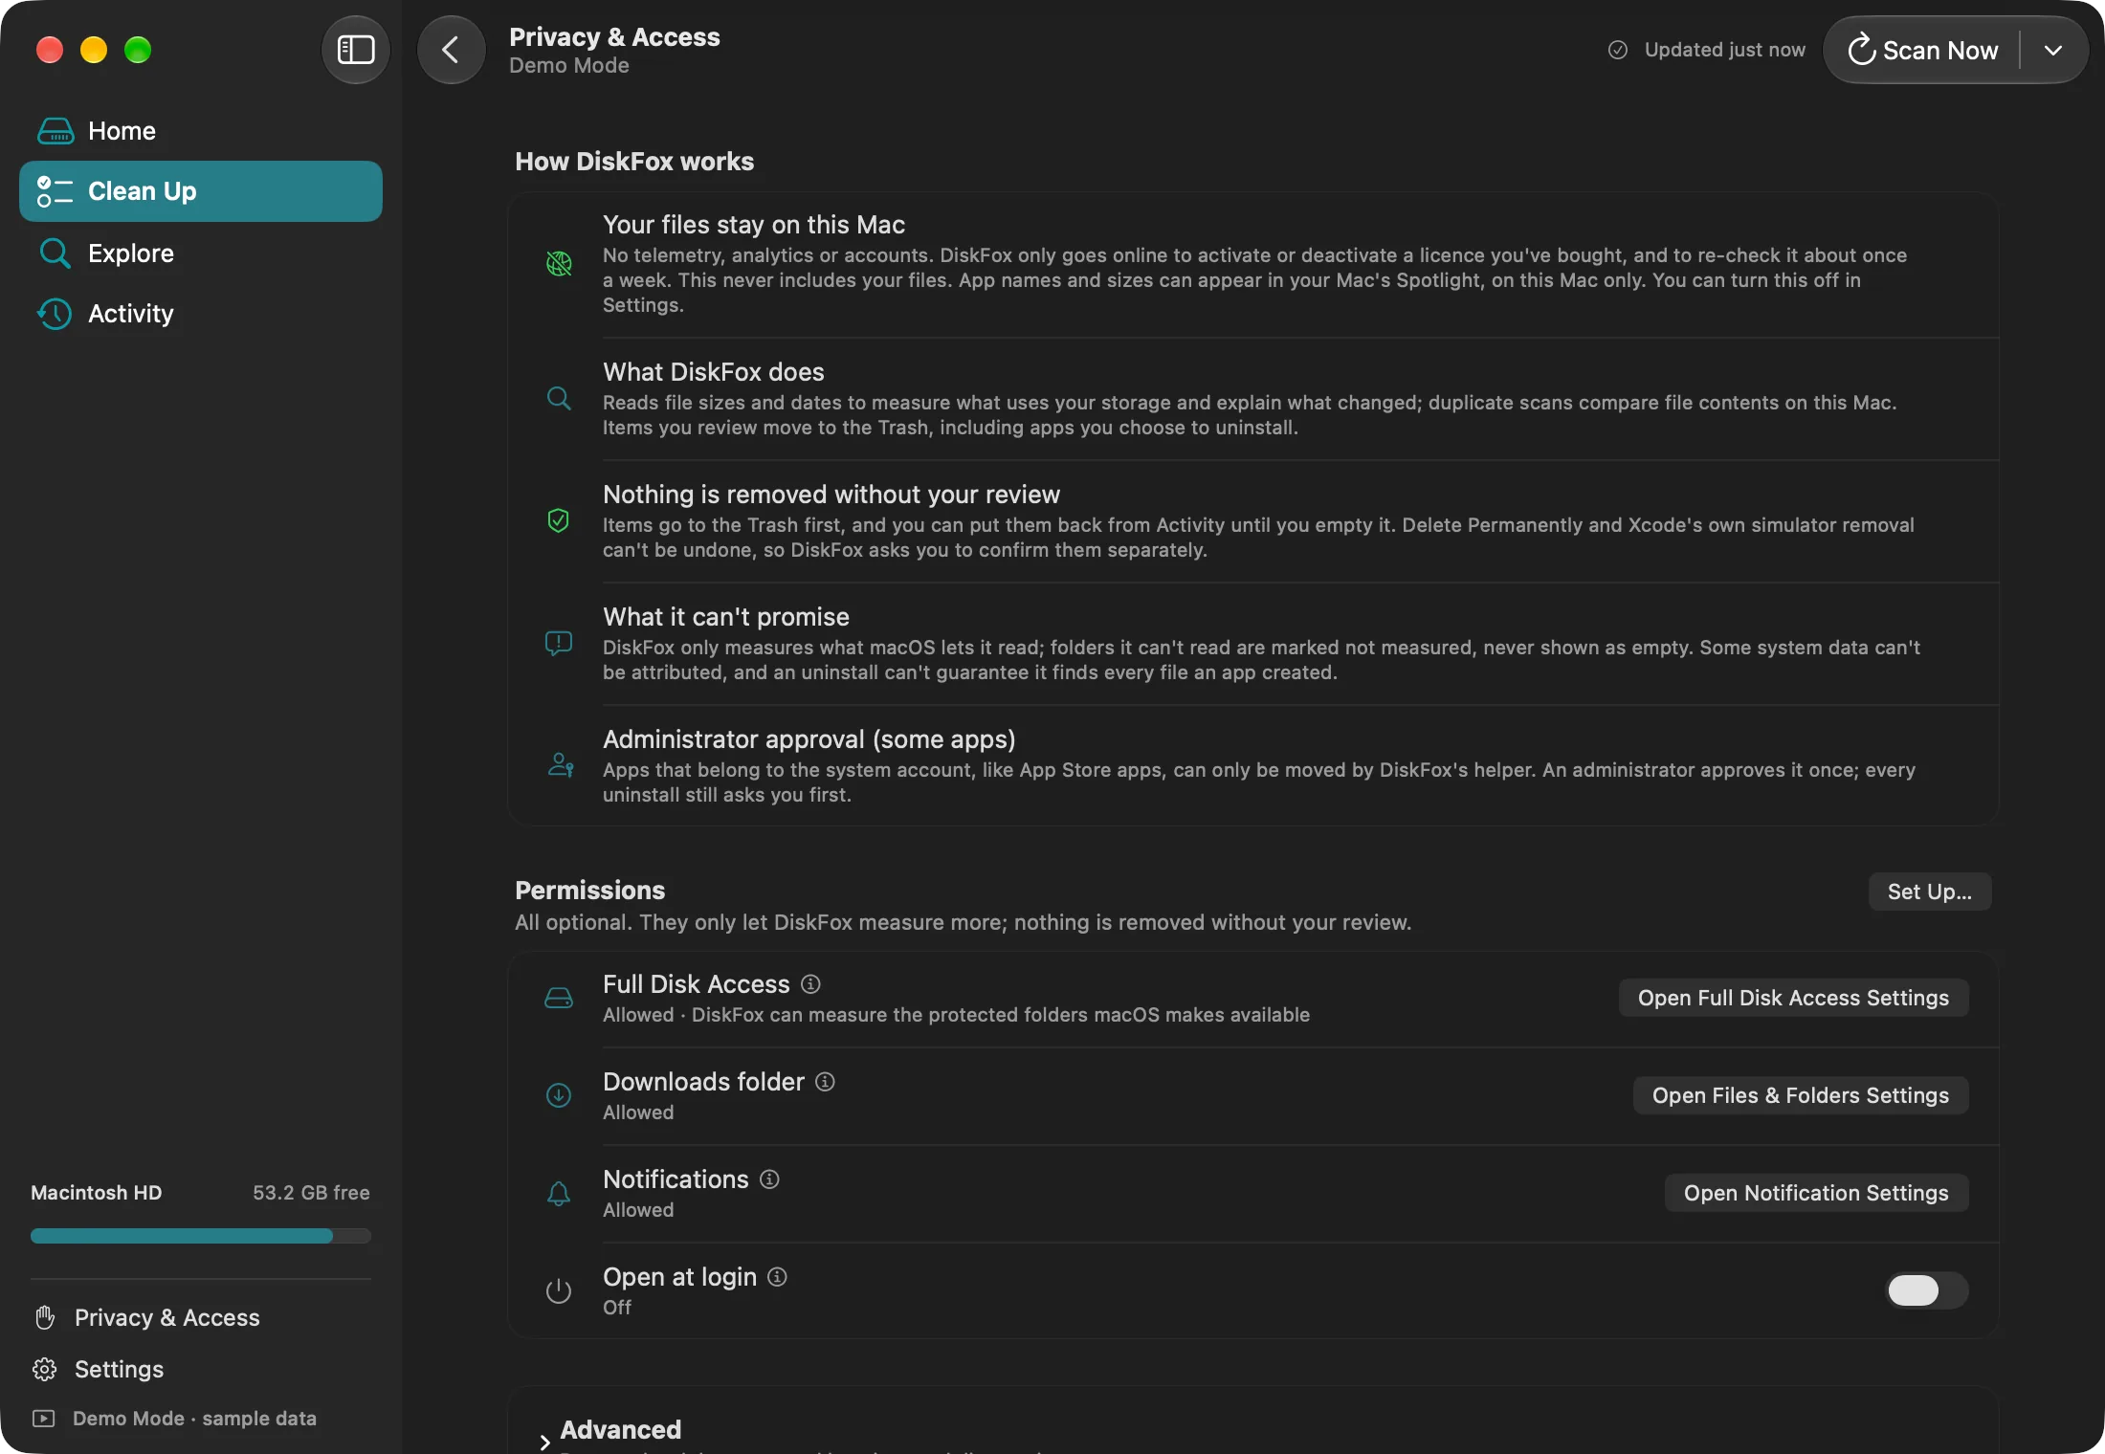2105x1454 pixels.
Task: Click the Full Disk Access drive icon
Action: click(559, 999)
